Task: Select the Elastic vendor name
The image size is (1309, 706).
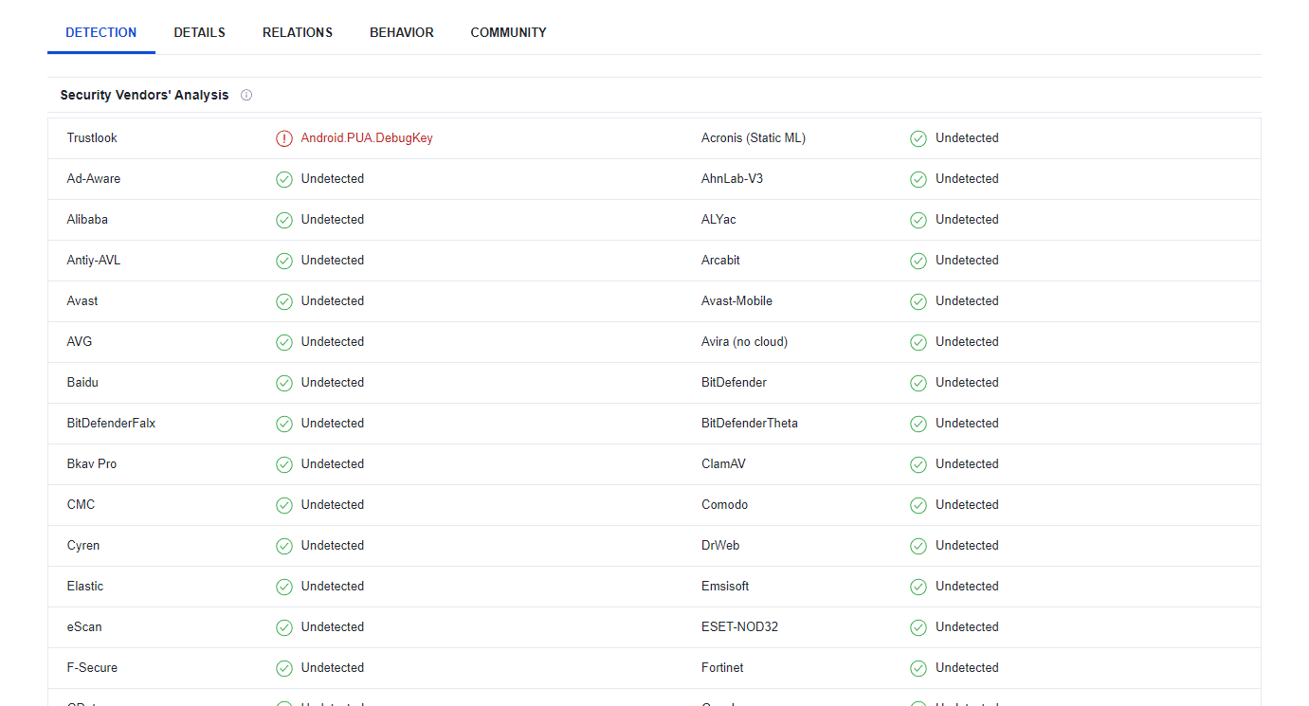Action: [85, 587]
